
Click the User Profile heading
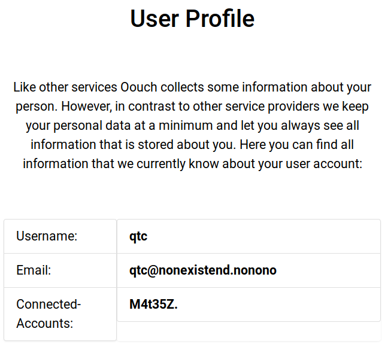[x=192, y=19]
